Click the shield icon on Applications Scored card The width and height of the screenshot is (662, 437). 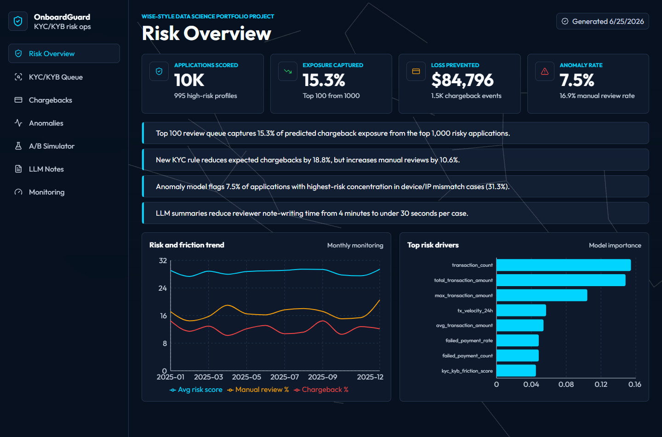(x=159, y=71)
